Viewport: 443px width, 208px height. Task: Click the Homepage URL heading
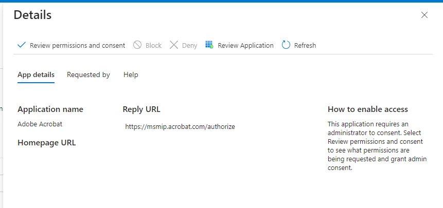[47, 143]
